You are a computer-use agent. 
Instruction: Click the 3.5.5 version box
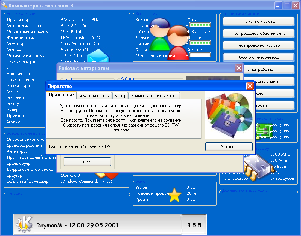coord(194,225)
